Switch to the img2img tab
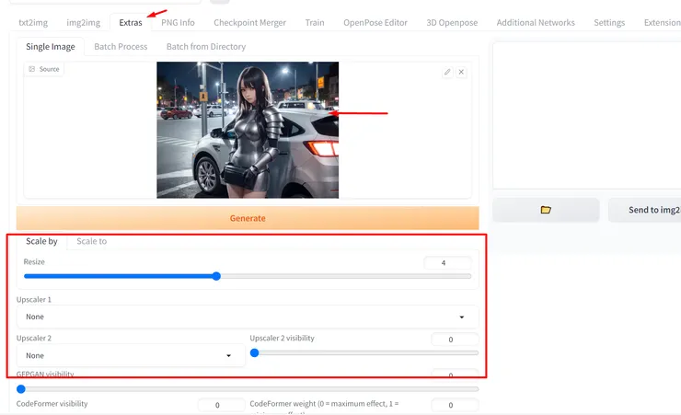The image size is (681, 415). pyautogui.click(x=83, y=23)
